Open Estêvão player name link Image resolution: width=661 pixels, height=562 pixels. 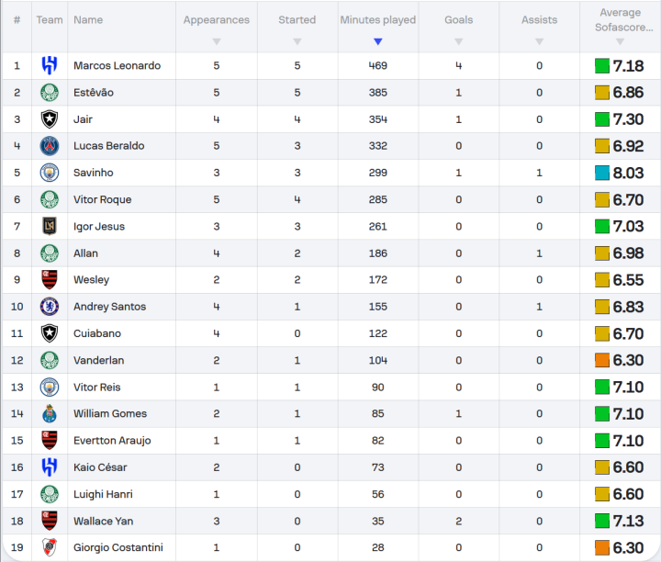tap(94, 93)
